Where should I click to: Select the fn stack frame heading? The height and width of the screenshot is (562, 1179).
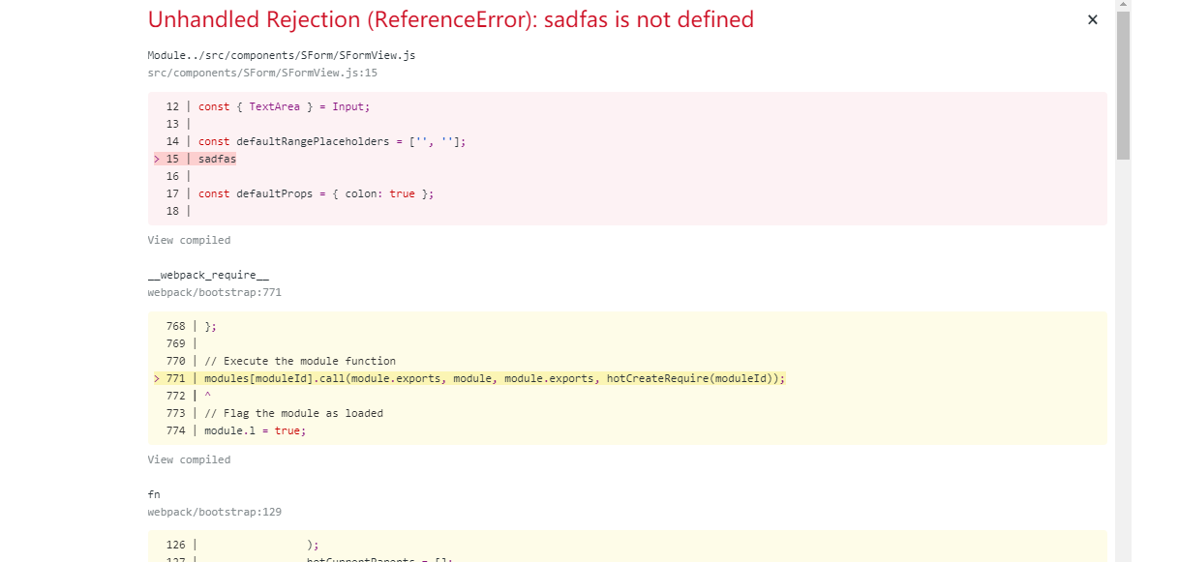tap(152, 494)
